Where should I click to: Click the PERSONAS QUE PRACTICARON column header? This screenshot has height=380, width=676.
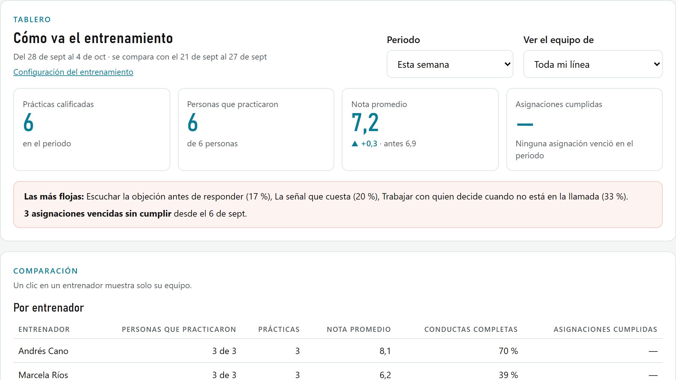point(179,329)
